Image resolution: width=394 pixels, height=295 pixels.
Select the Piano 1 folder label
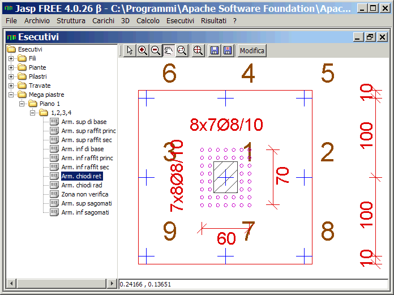(50, 104)
